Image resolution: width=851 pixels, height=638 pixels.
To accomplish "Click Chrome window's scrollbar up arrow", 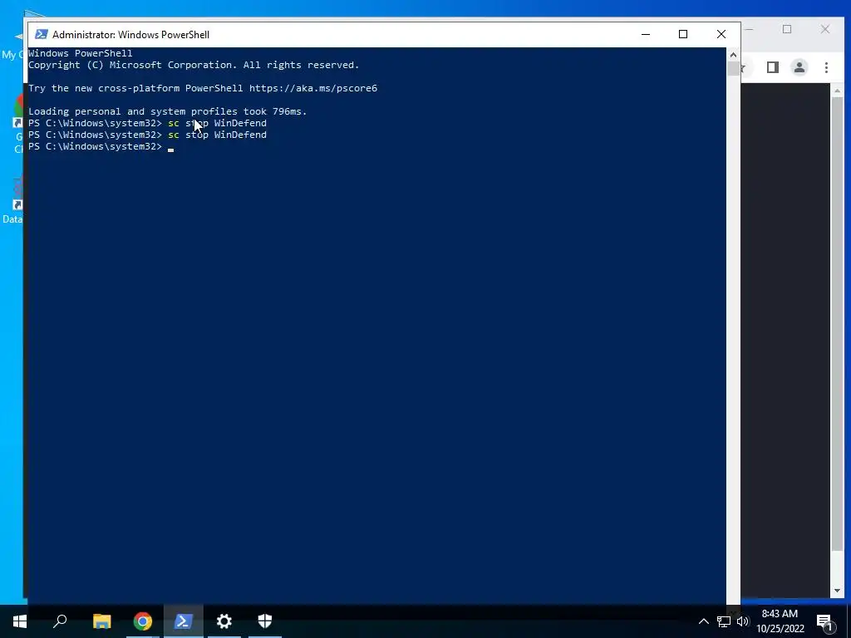I will click(837, 91).
